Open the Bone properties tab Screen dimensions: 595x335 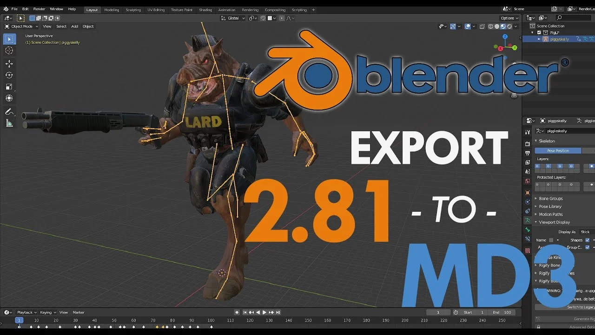[528, 229]
